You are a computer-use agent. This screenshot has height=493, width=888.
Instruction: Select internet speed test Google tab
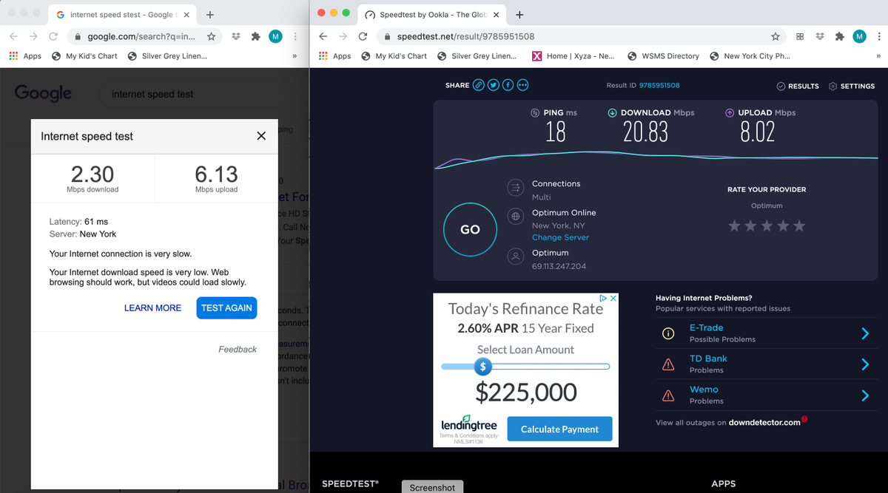coord(123,15)
